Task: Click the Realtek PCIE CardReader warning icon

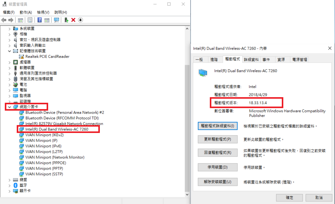Action: click(x=22, y=57)
